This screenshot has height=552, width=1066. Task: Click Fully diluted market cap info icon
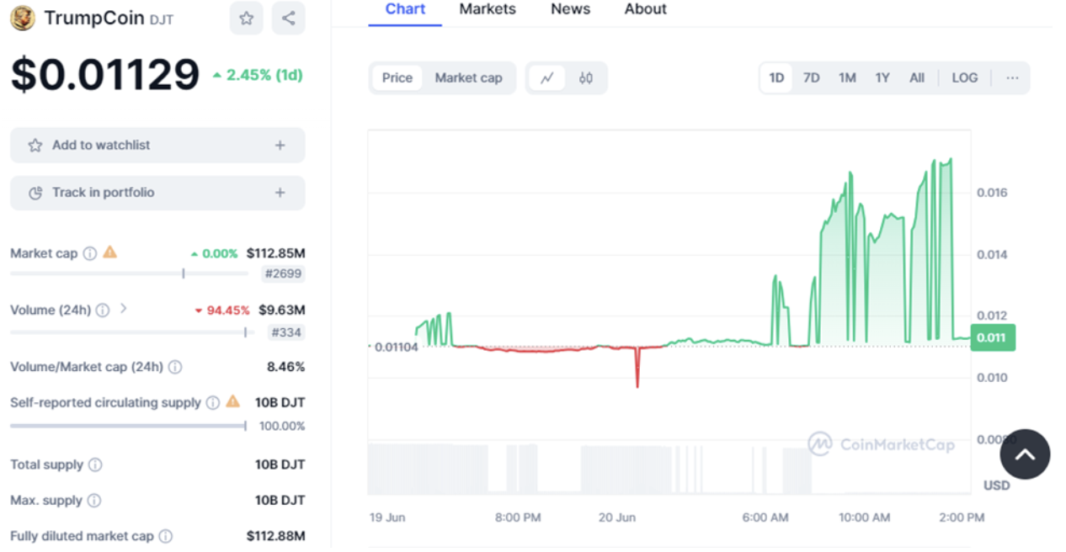point(166,536)
